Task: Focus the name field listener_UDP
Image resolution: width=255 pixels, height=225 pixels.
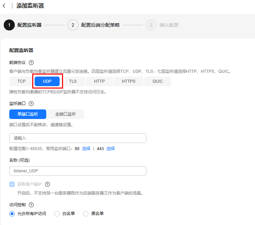Action: [78, 171]
